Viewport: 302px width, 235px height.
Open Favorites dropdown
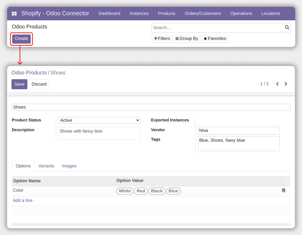point(215,39)
